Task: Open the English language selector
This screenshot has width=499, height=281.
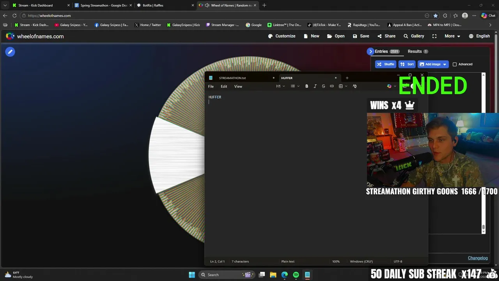Action: click(479, 36)
